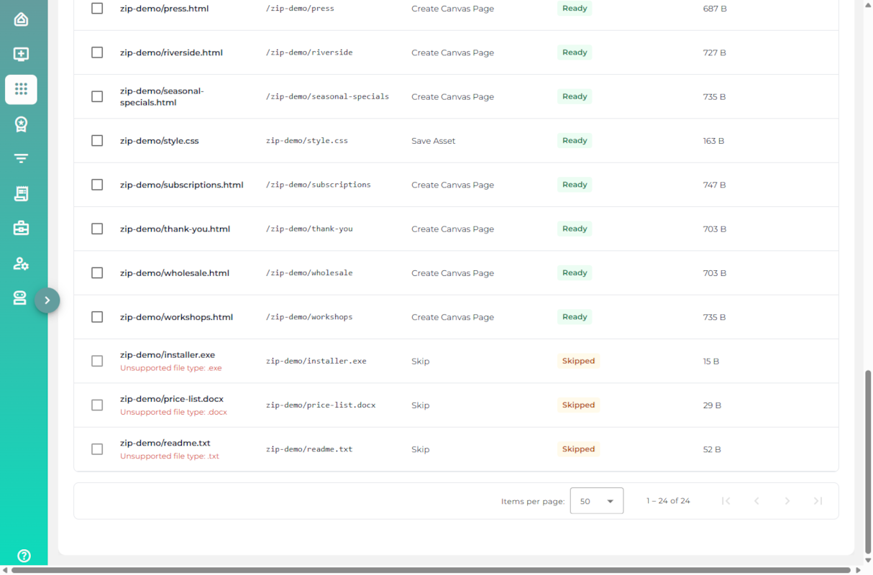Check the zip-demo/workshops.html checkbox
873x575 pixels.
coord(97,317)
